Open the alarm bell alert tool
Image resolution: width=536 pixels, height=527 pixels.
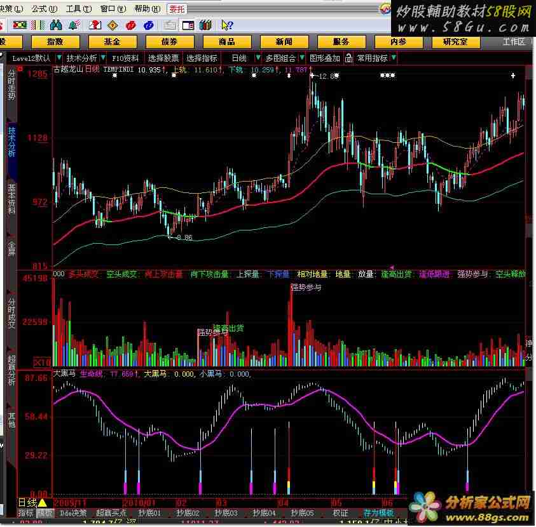pos(74,25)
